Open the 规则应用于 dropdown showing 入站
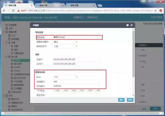Viewport: 165px width, 116px height. coord(65,46)
